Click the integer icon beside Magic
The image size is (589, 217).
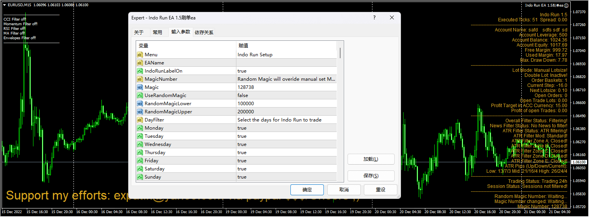(x=140, y=87)
